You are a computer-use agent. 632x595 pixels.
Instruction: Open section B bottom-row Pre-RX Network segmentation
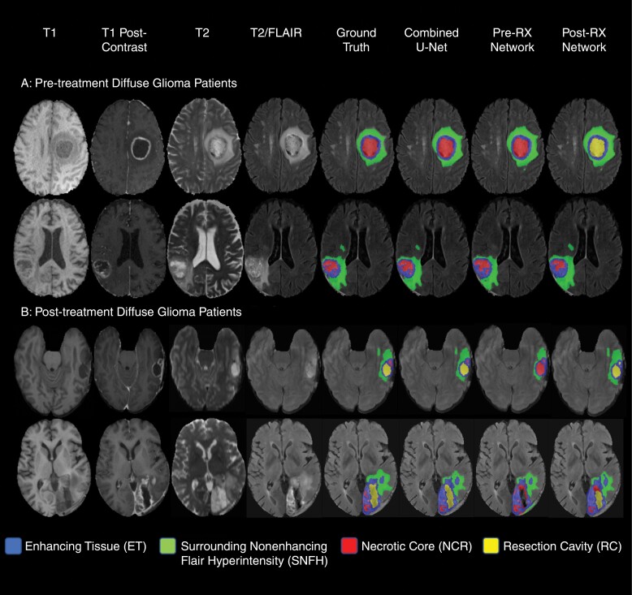click(512, 468)
